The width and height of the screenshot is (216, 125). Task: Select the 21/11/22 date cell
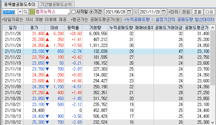(13, 57)
